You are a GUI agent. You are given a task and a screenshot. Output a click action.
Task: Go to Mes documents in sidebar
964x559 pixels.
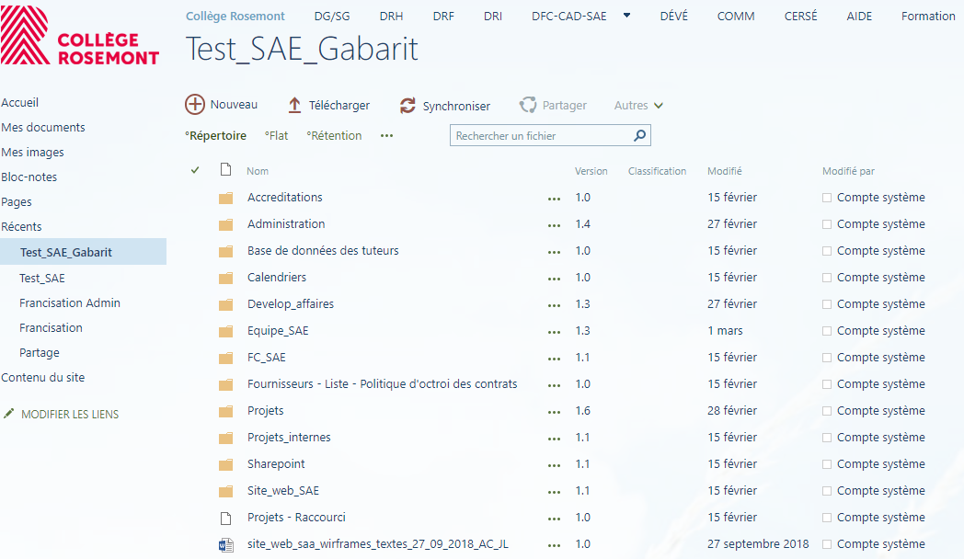point(43,128)
